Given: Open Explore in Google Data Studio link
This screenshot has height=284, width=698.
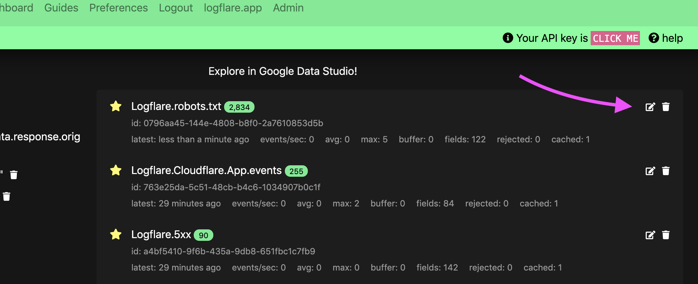Looking at the screenshot, I should [283, 71].
